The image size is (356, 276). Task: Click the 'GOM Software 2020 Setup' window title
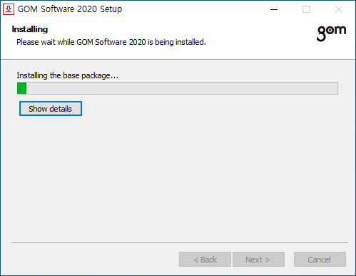(x=70, y=9)
